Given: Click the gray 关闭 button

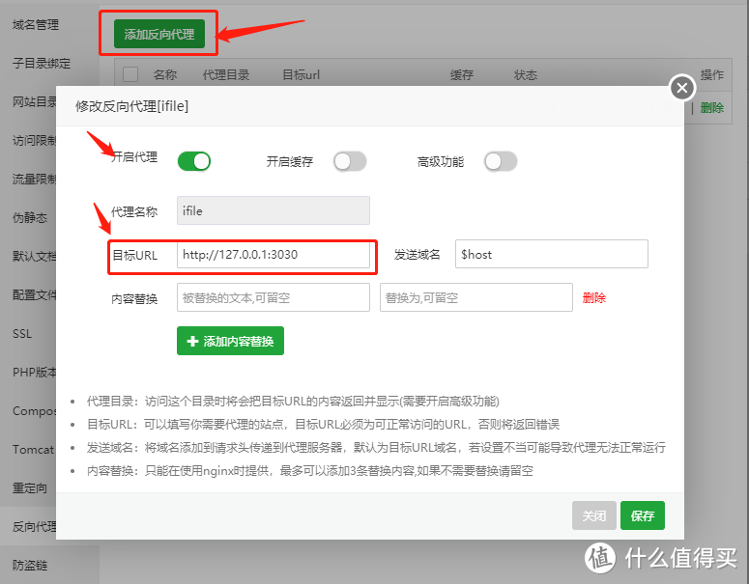Looking at the screenshot, I should click(x=593, y=515).
